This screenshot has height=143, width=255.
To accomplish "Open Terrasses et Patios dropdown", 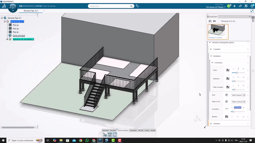I will (x=216, y=7).
